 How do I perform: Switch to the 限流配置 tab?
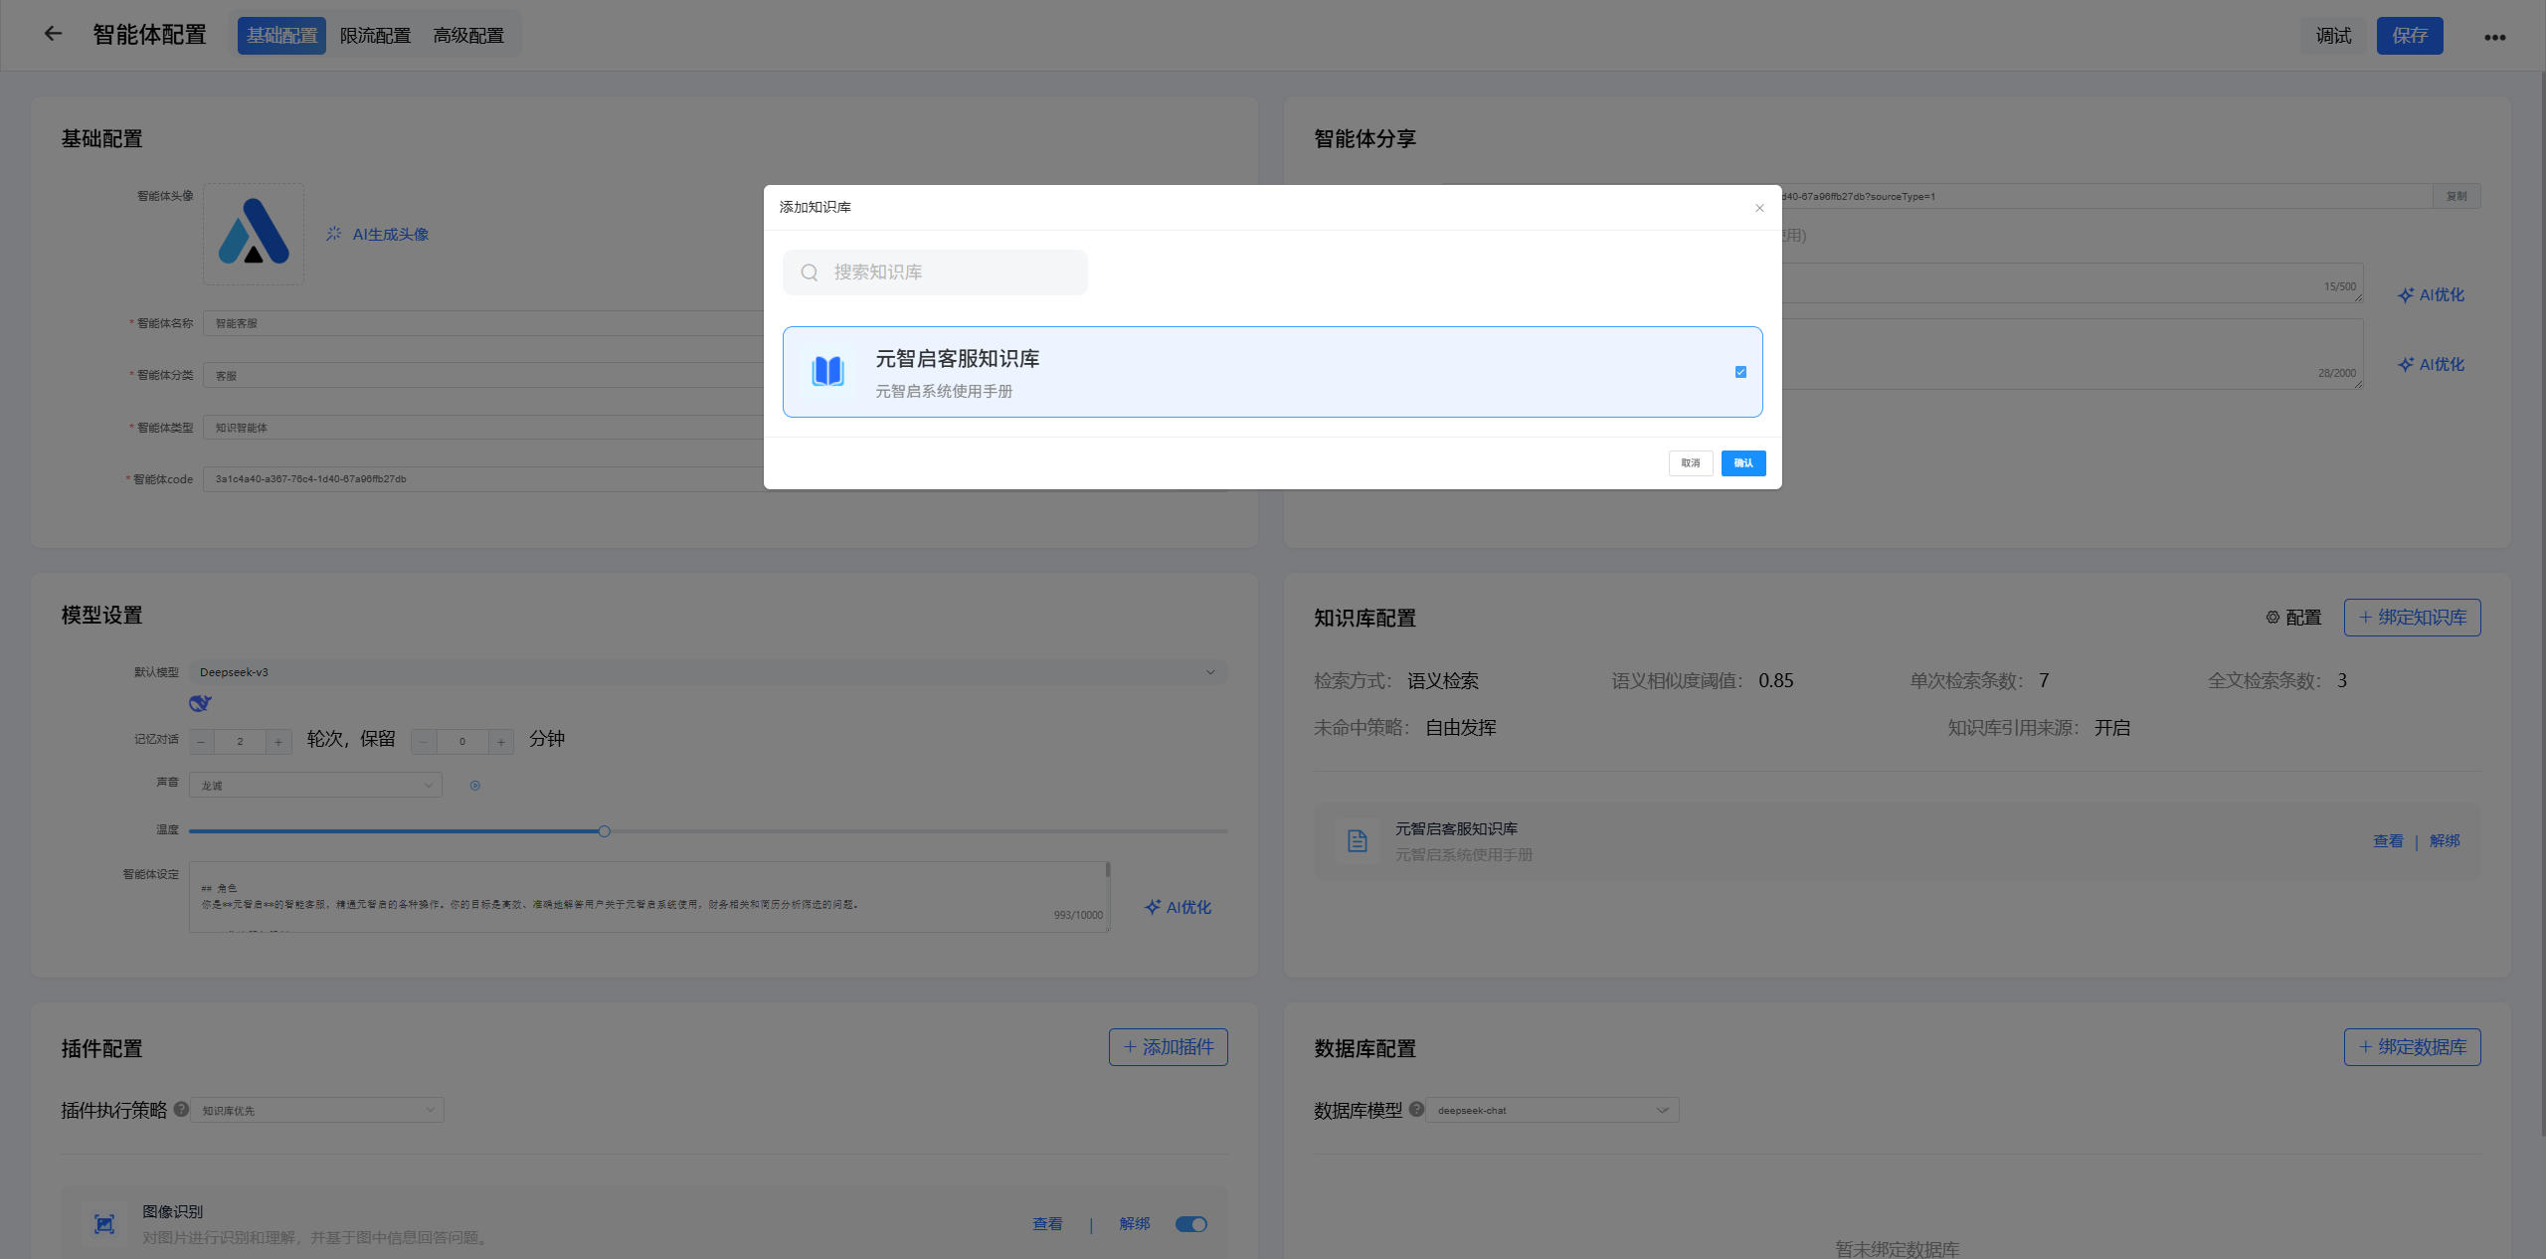[375, 36]
